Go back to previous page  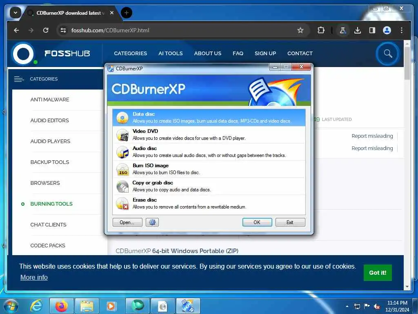[x=16, y=30]
